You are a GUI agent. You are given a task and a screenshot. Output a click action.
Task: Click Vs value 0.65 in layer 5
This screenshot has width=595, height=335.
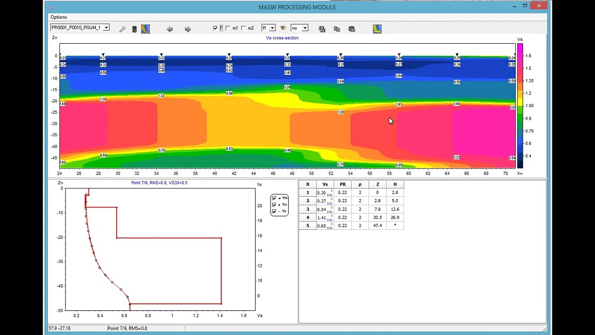(322, 226)
